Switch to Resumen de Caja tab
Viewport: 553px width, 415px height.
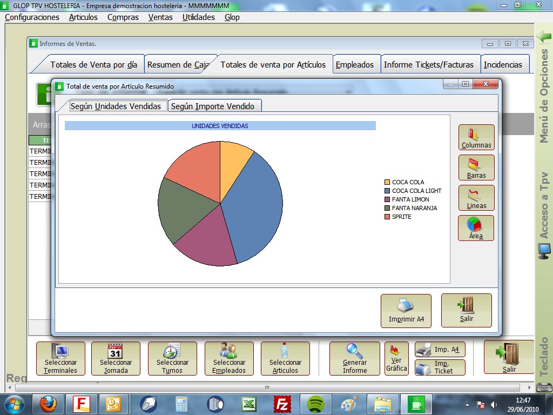click(x=178, y=65)
